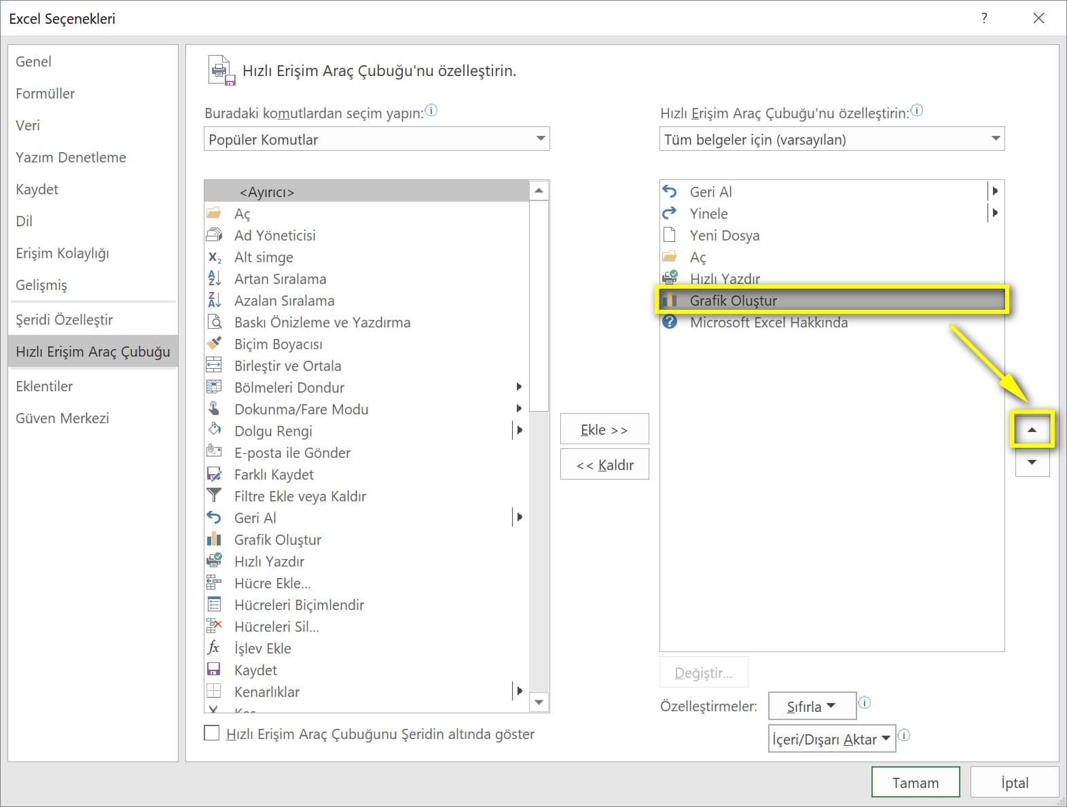Click the Artan Sıralama sort icon
This screenshot has width=1067, height=807.
(x=214, y=279)
